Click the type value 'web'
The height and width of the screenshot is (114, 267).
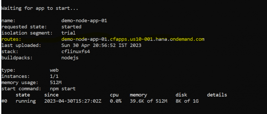(54, 70)
